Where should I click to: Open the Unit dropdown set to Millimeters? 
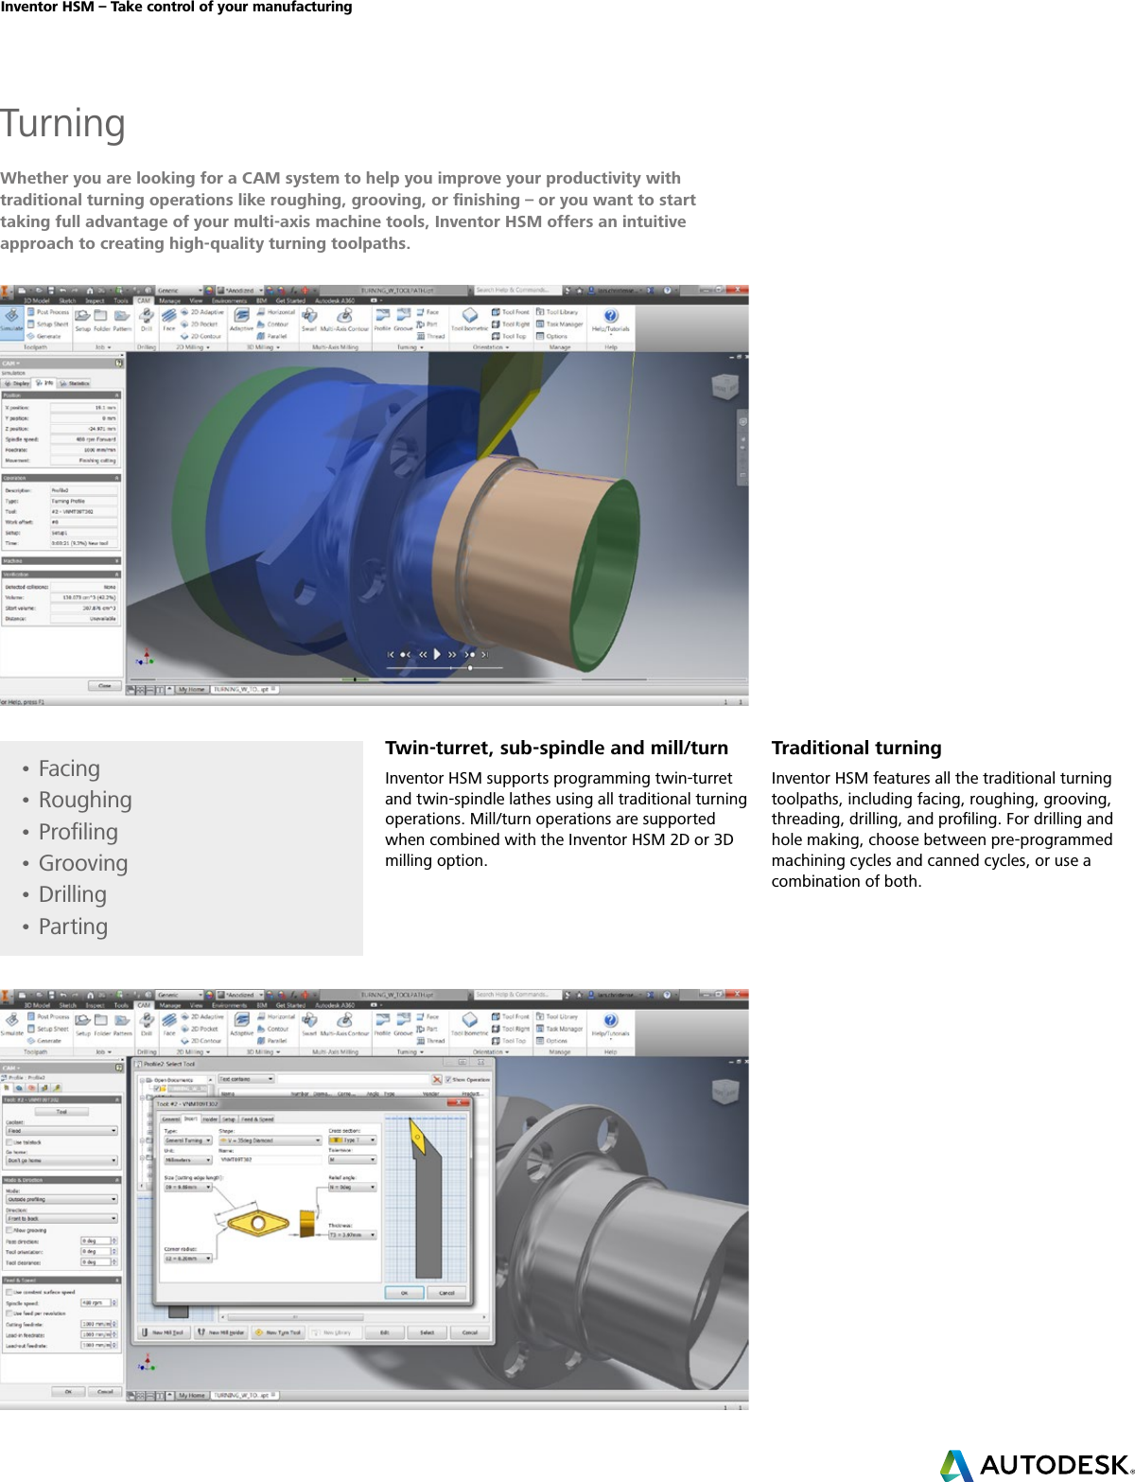pyautogui.click(x=187, y=1160)
